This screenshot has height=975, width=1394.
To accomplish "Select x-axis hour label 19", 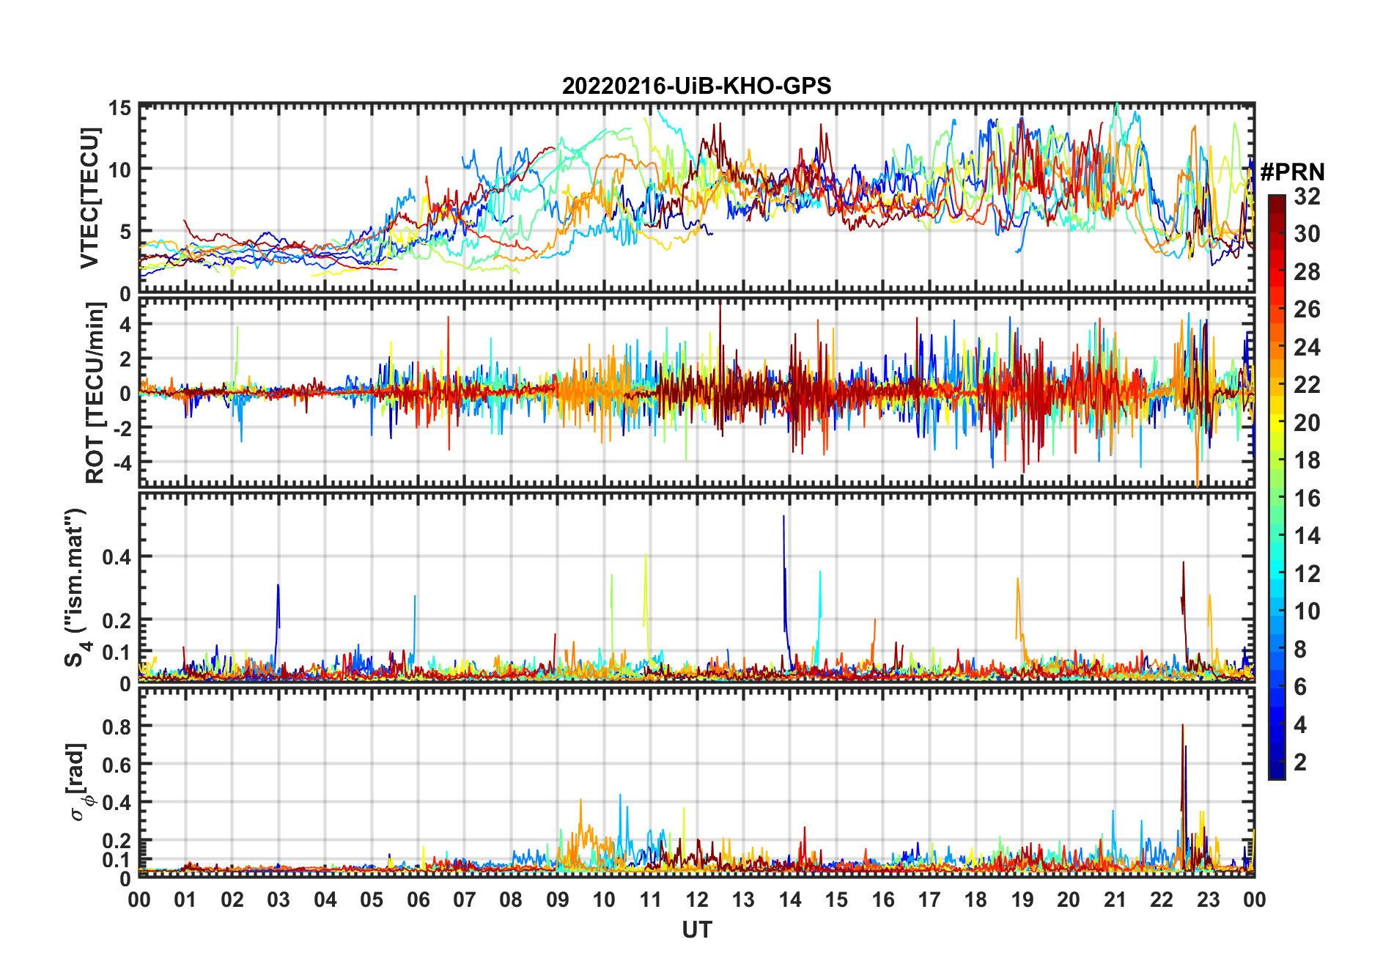I will click(1022, 899).
